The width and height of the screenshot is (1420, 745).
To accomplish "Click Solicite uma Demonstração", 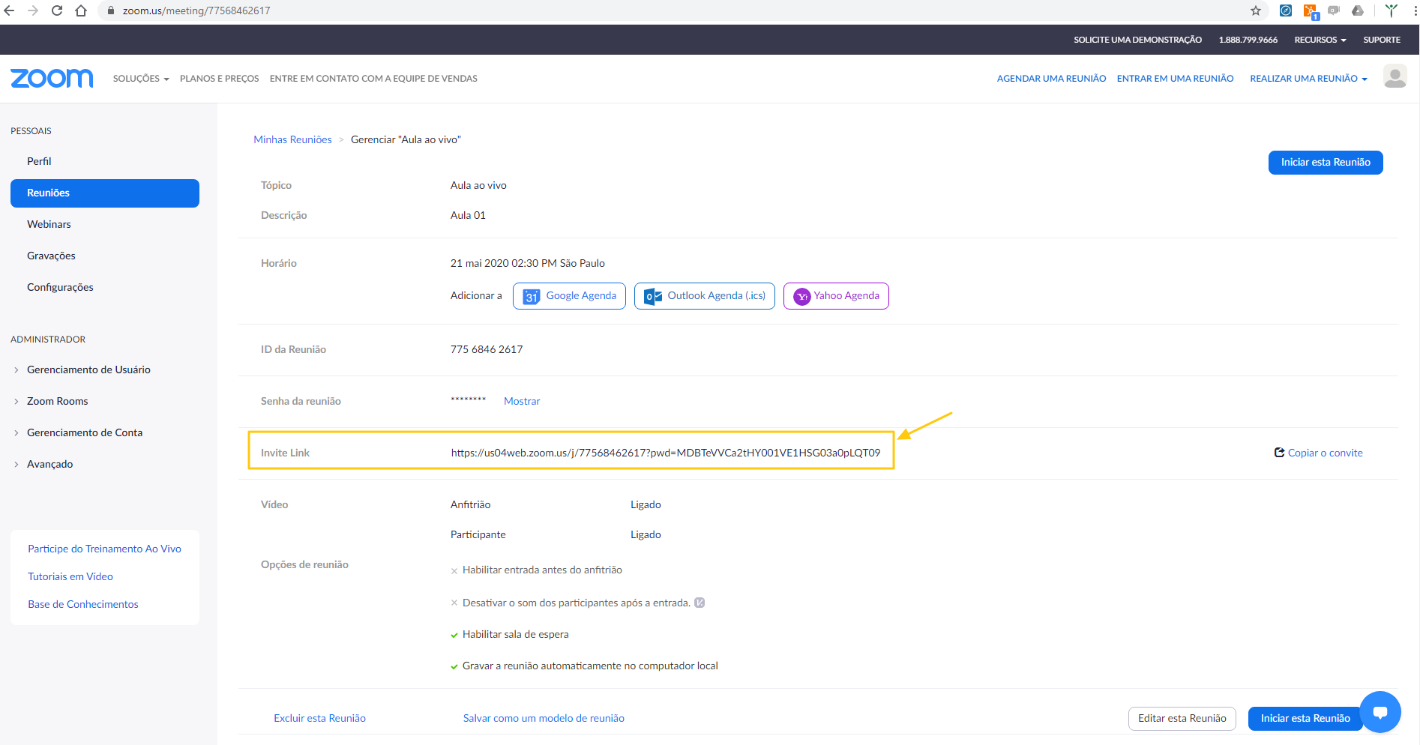I will [x=1137, y=40].
